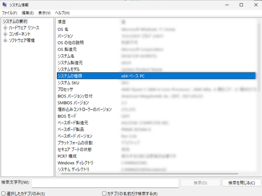This screenshot has width=262, height=196.
Task: Select the PCR7 構成 row
Action: pos(156,156)
